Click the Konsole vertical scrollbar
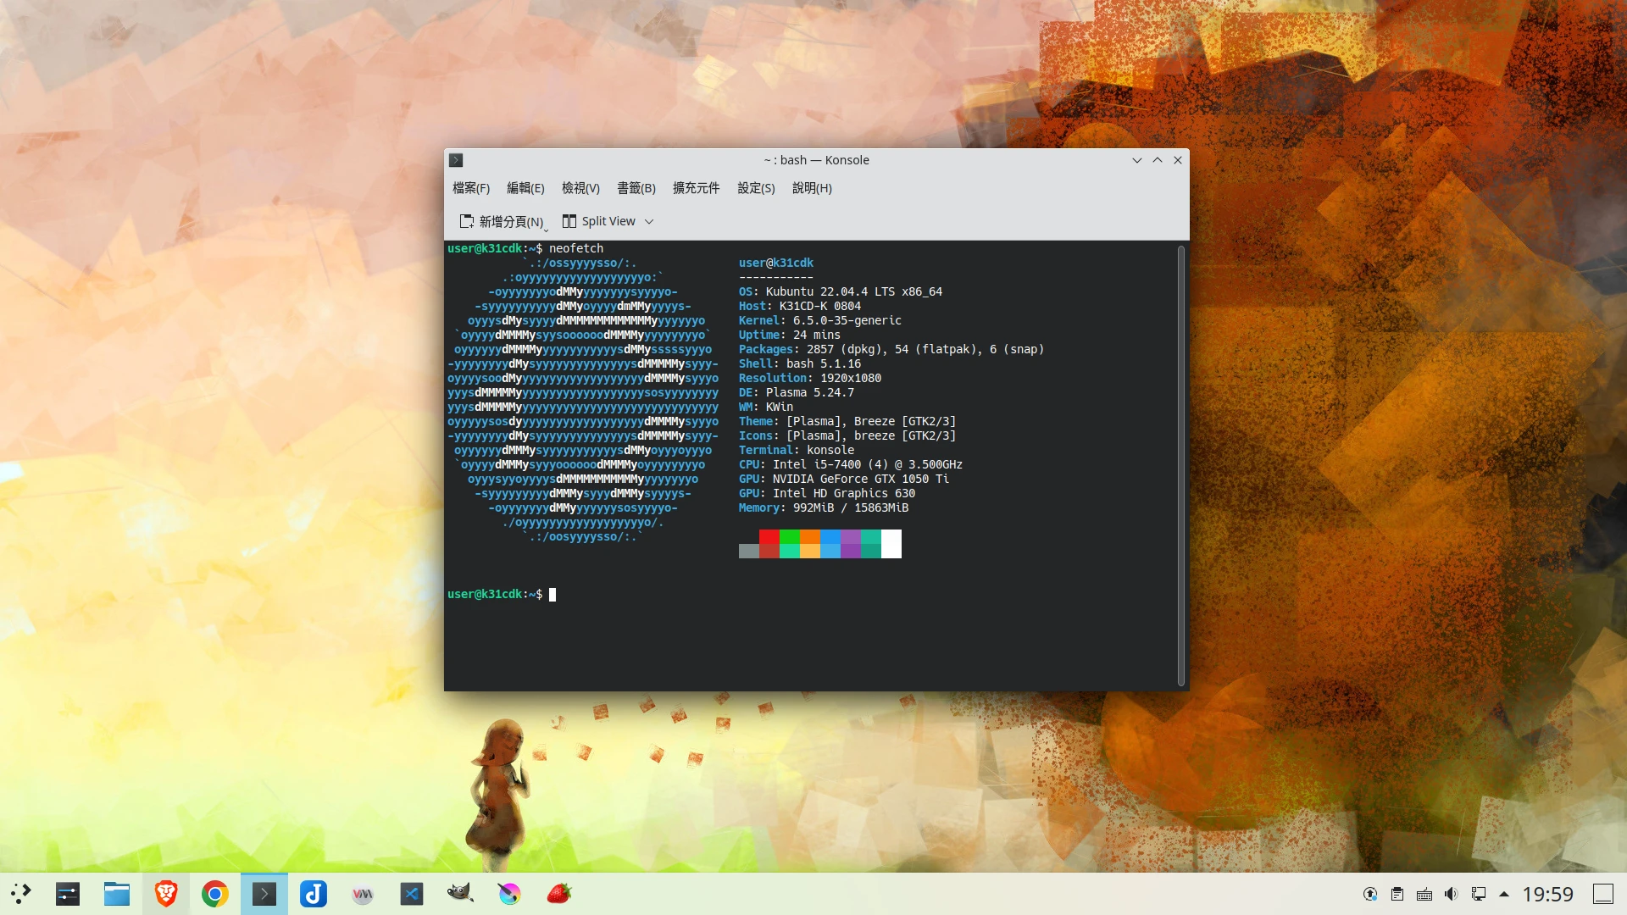 [1180, 464]
